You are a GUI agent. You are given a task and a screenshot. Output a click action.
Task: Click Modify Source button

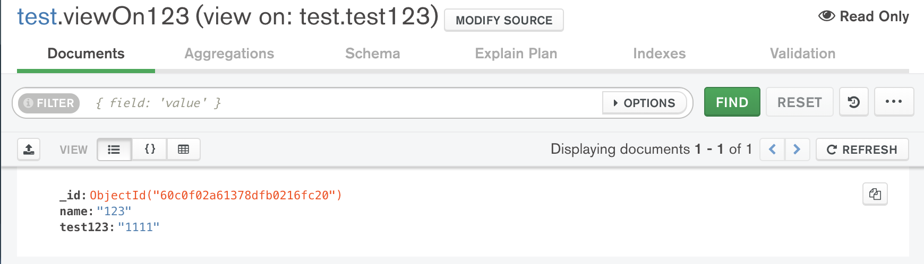click(x=504, y=20)
